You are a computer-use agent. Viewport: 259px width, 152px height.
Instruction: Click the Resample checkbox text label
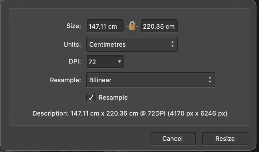point(113,97)
